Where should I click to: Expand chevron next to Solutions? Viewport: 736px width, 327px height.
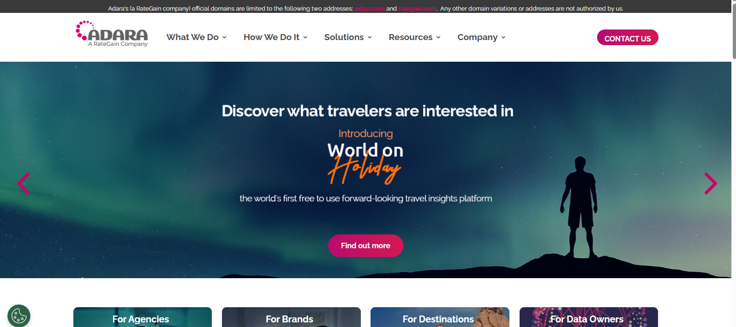[x=370, y=37]
